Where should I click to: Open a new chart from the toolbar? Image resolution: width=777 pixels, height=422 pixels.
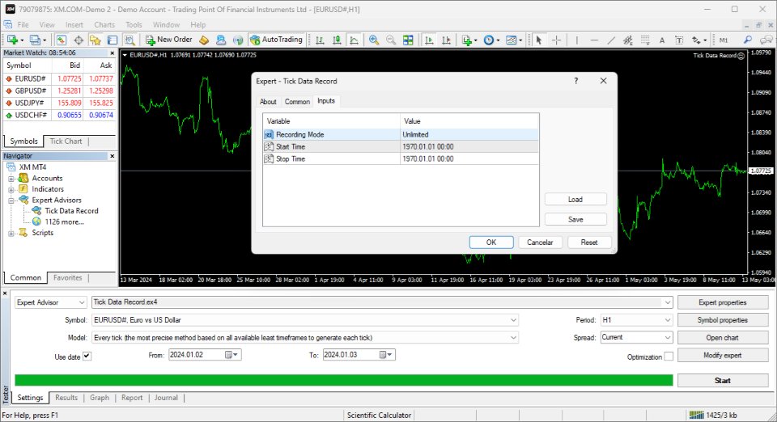(12, 40)
